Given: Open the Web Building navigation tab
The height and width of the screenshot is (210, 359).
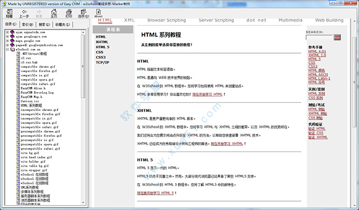Looking at the screenshot, I should click(329, 20).
